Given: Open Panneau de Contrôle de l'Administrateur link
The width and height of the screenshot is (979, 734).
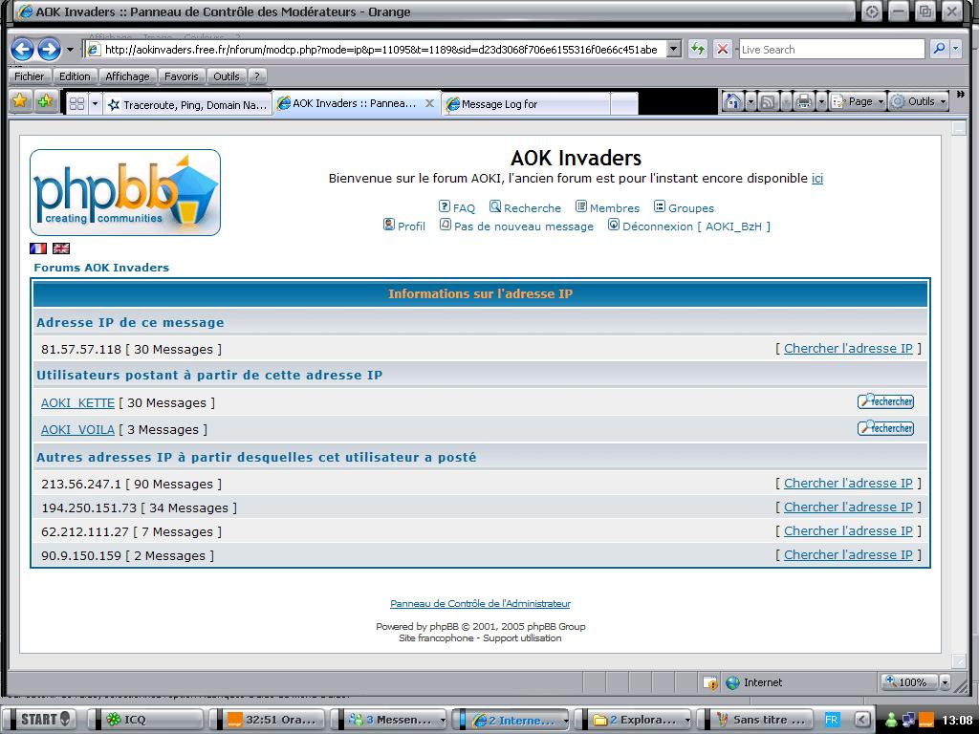Looking at the screenshot, I should click(x=480, y=604).
